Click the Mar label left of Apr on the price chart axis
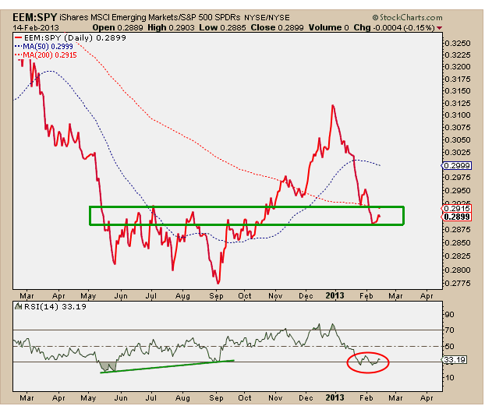This screenshot has width=485, height=413. pos(27,296)
